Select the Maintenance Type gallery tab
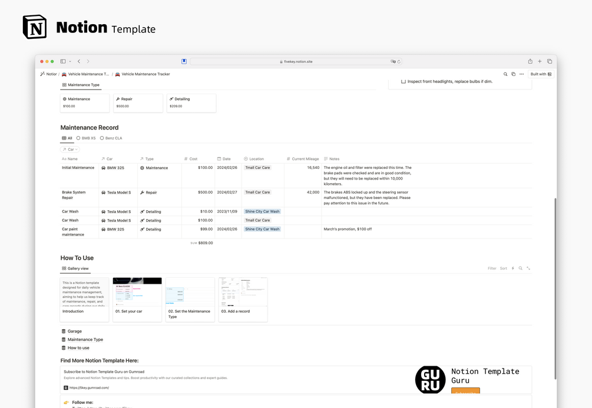Screen dimensions: 592x408 81,85
